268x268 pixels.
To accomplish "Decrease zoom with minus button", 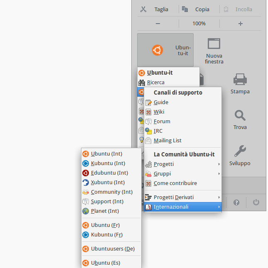I will 158,24.
